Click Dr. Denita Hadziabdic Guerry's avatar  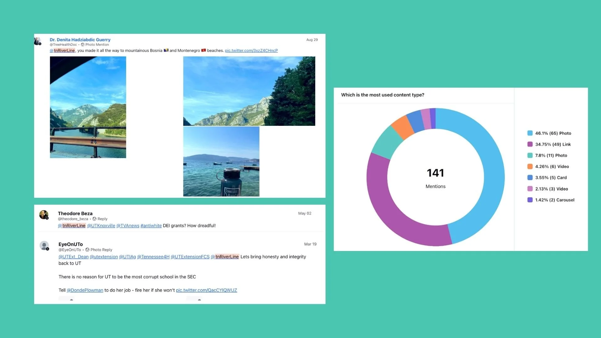pos(38,41)
